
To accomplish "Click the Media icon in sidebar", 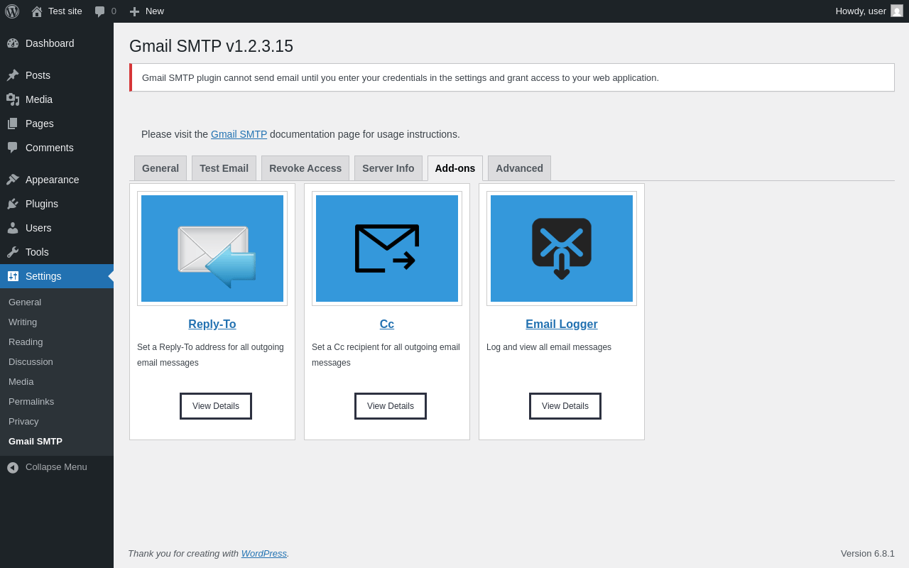I will click(x=13, y=99).
